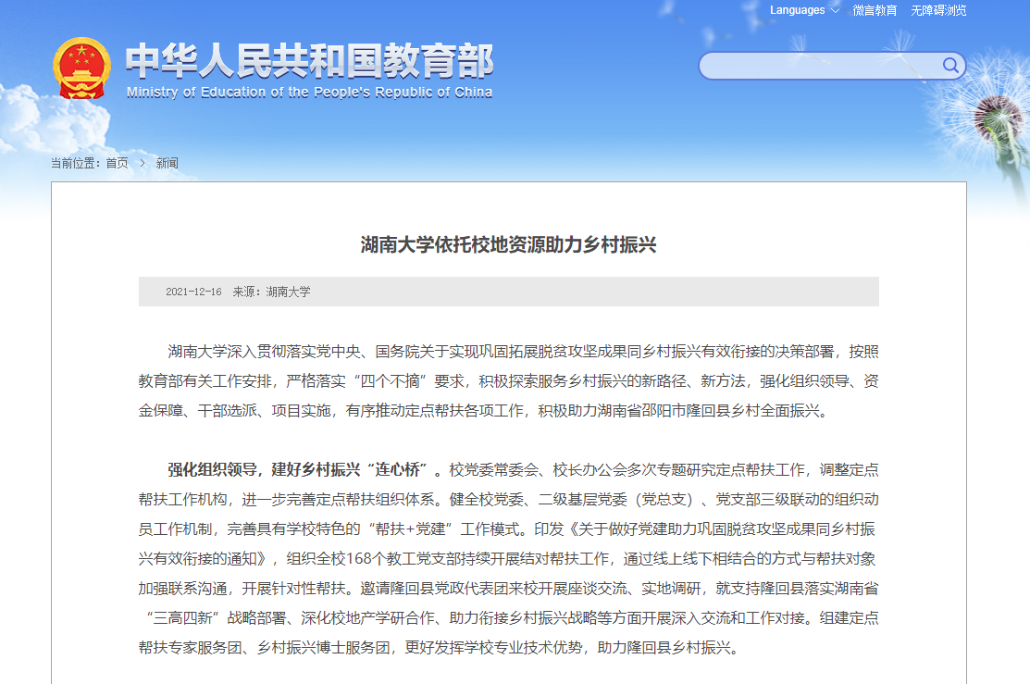The image size is (1030, 684).
Task: Click the search magnifier icon
Action: 949,65
